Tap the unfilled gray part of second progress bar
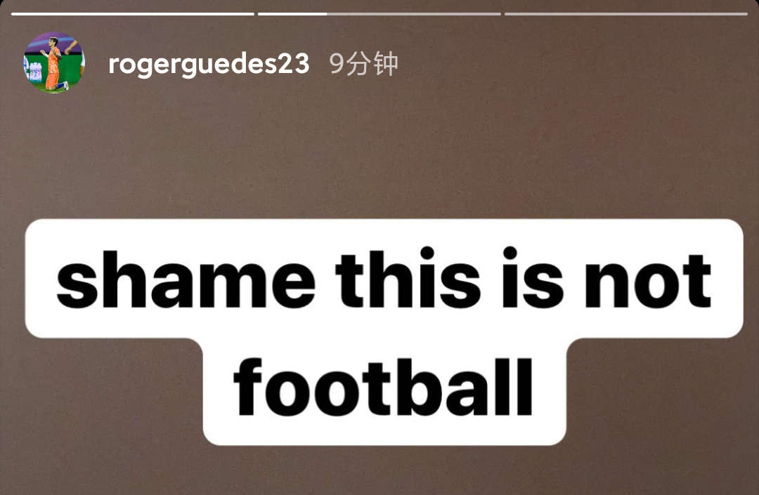Image resolution: width=759 pixels, height=495 pixels. coord(414,14)
